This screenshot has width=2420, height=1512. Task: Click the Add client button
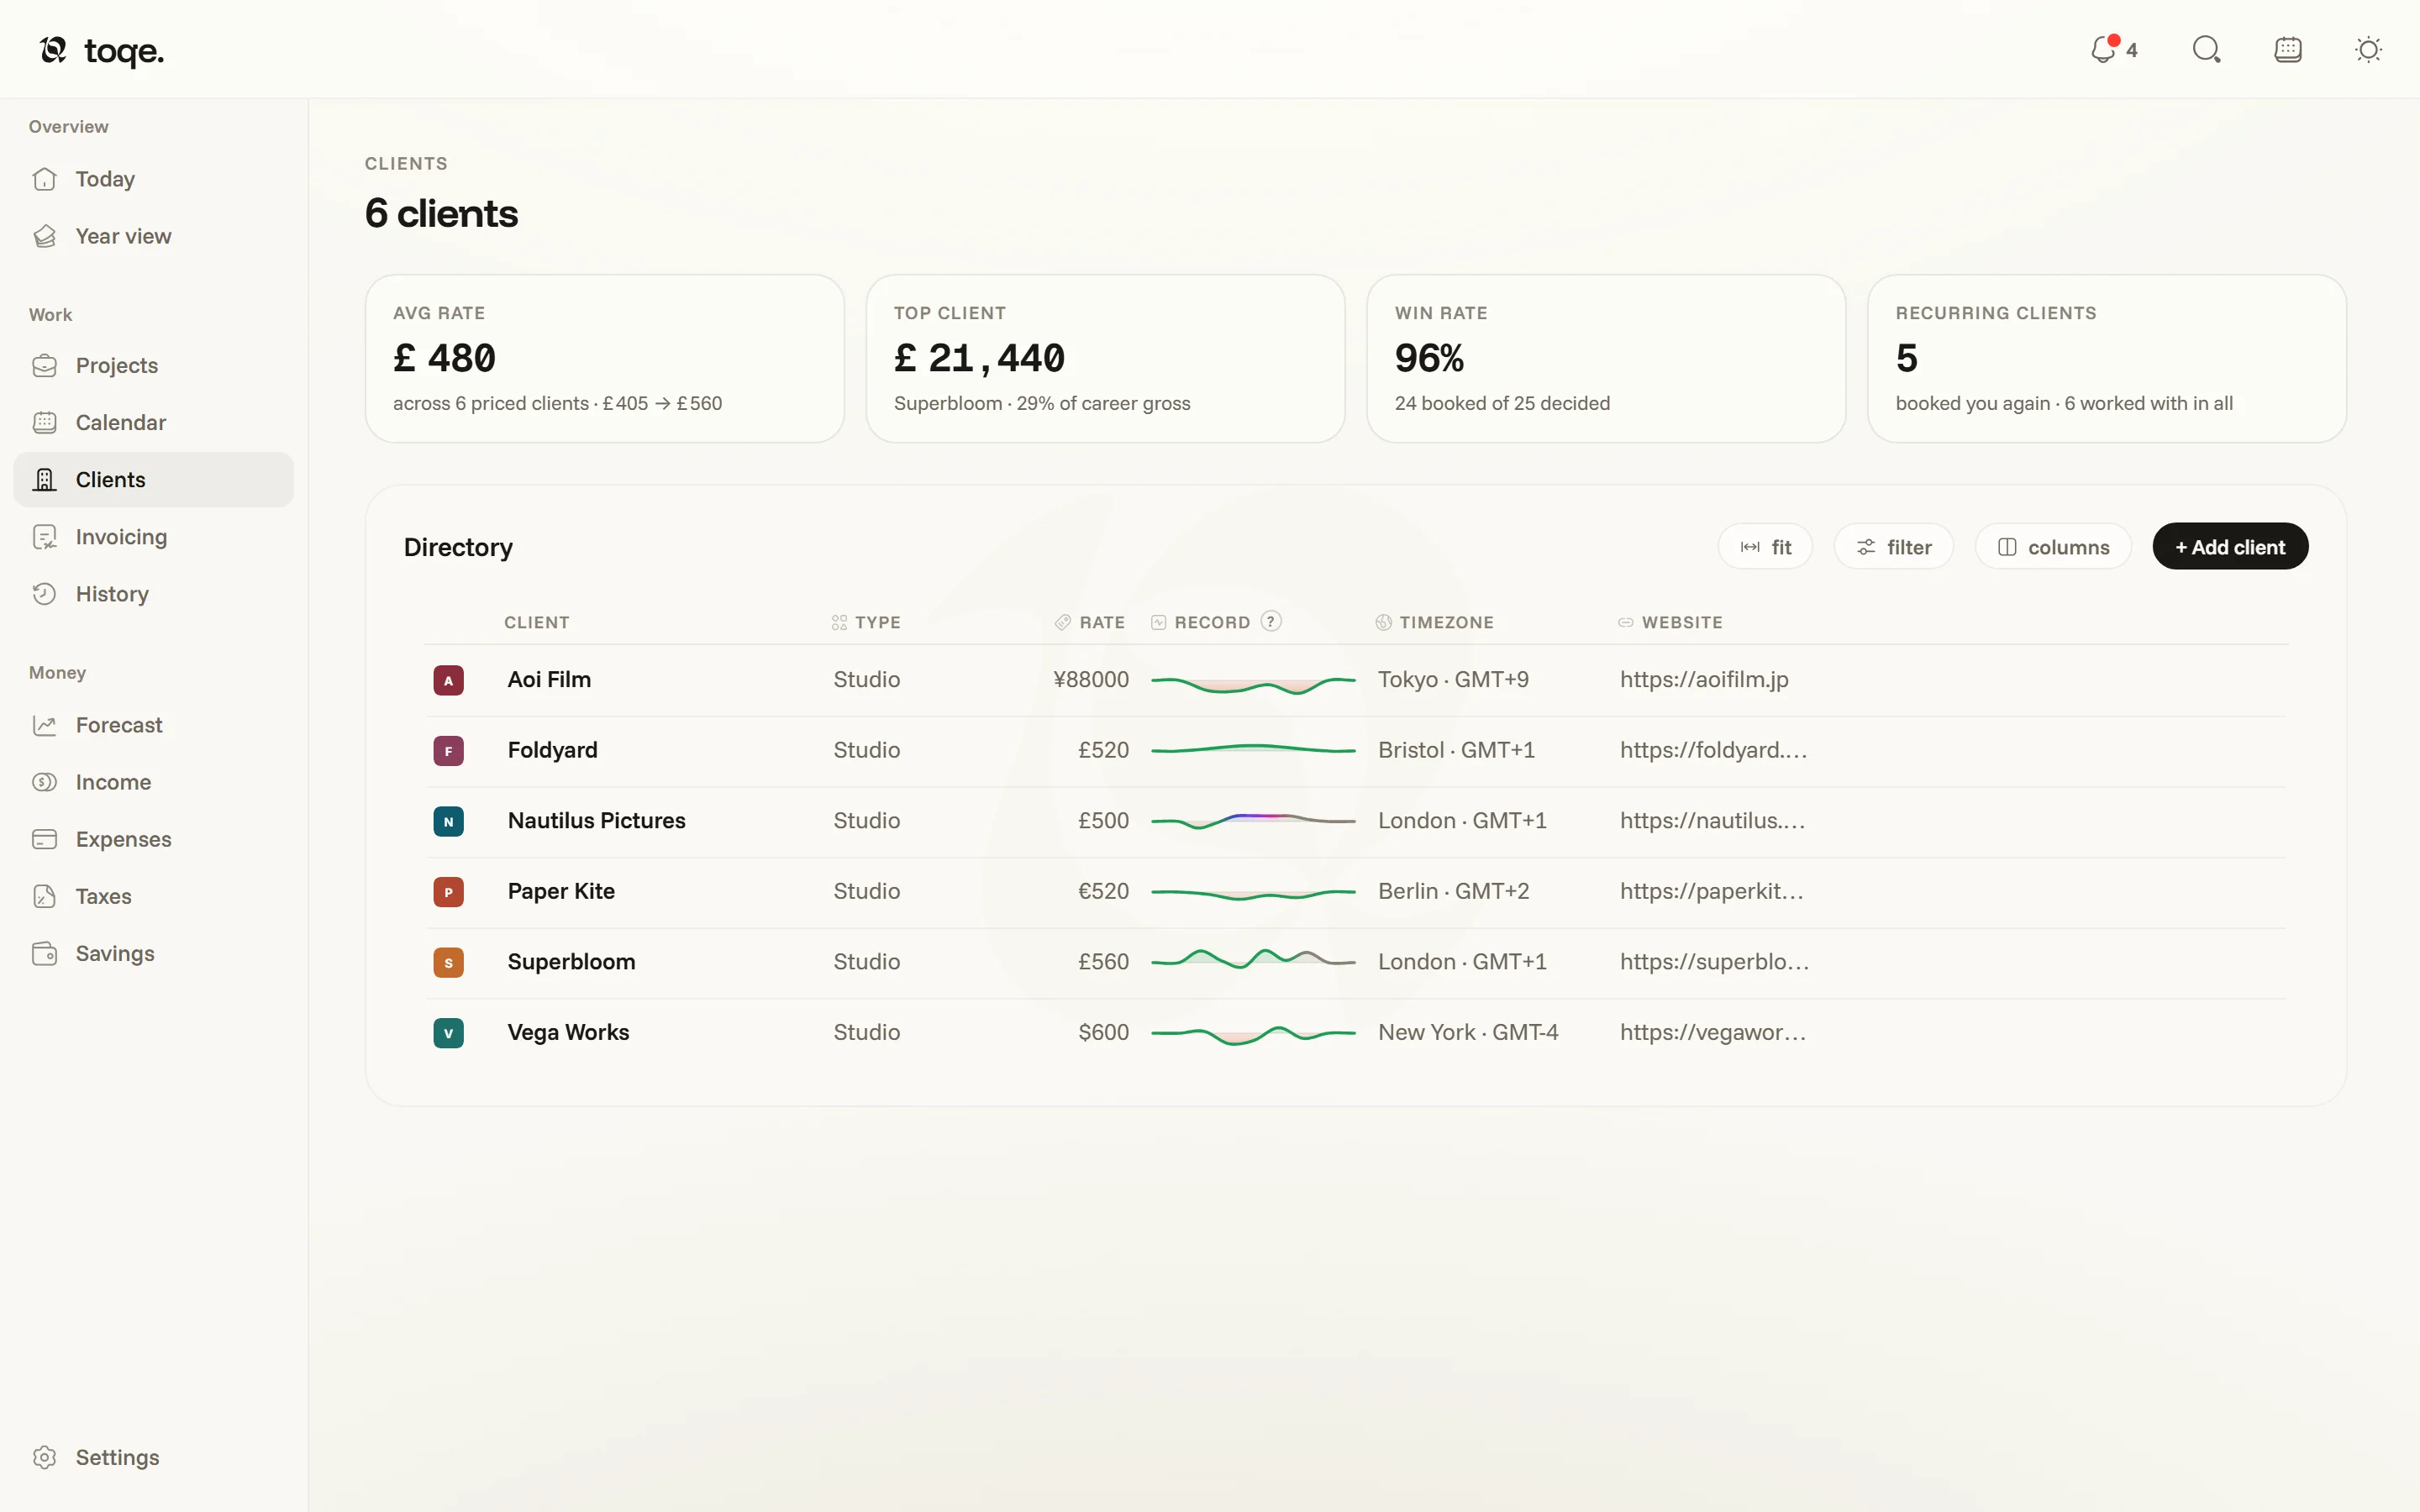2230,547
